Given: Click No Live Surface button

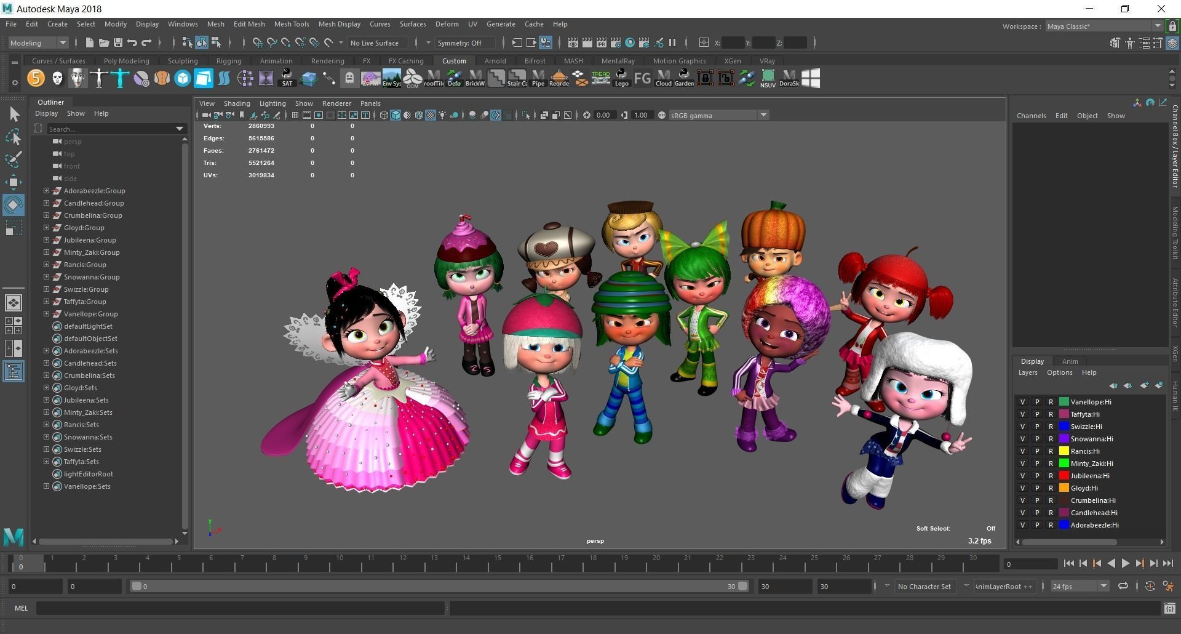Looking at the screenshot, I should point(378,42).
